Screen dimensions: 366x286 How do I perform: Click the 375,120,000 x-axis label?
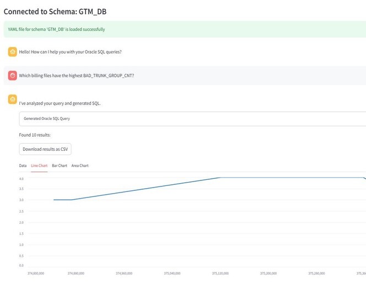(220, 273)
